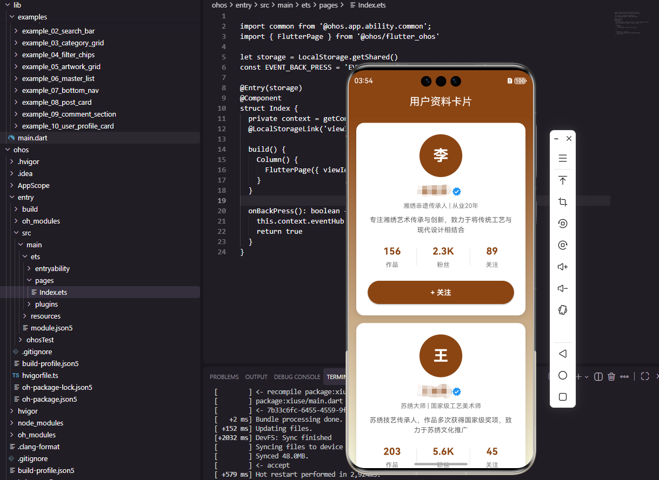659x480 pixels.
Task: Click the emulator pin-to-top arrow icon
Action: click(563, 180)
